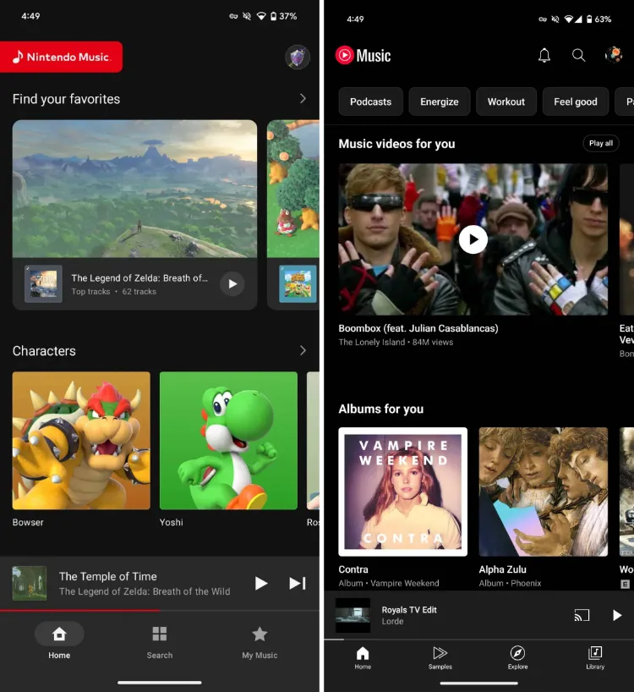Switch to Nintendo Music Search tab

(x=159, y=641)
